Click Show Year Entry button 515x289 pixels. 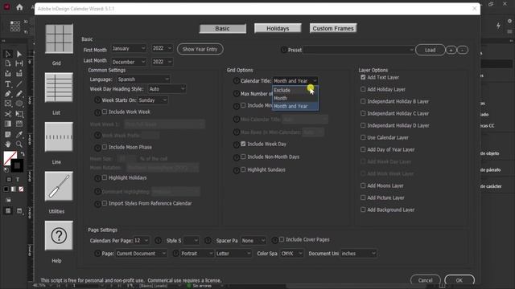200,49
